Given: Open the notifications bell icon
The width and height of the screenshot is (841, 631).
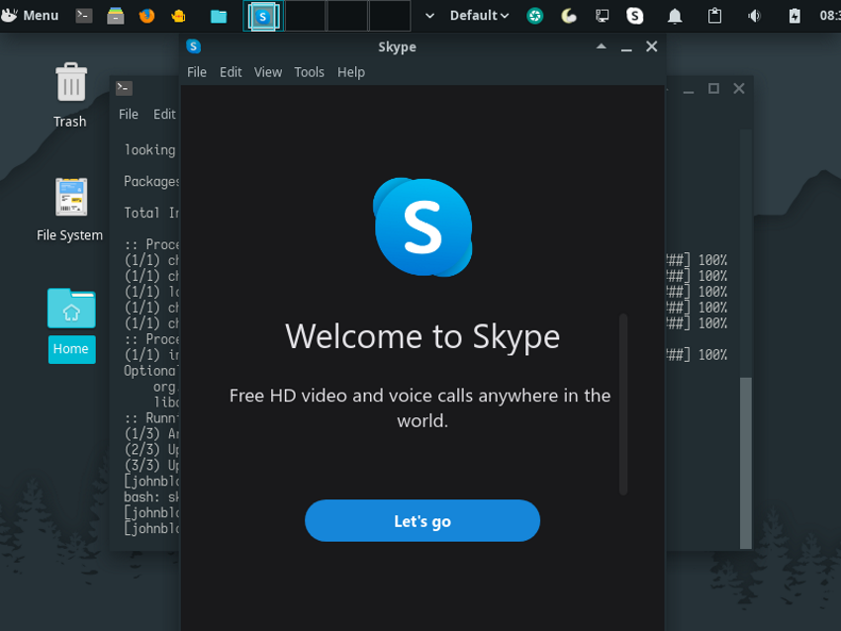Looking at the screenshot, I should click(675, 16).
